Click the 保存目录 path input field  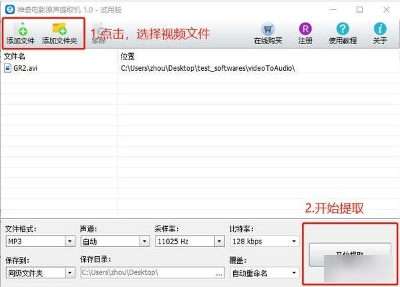click(x=153, y=272)
